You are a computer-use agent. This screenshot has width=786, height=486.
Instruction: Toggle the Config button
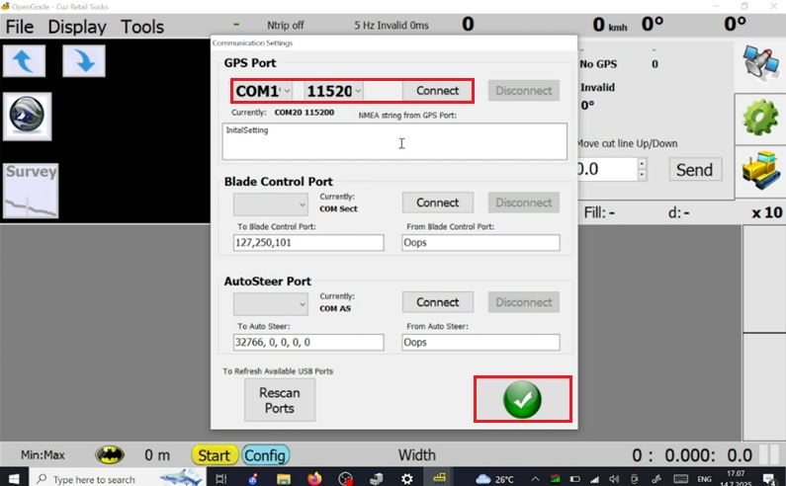[x=265, y=455]
